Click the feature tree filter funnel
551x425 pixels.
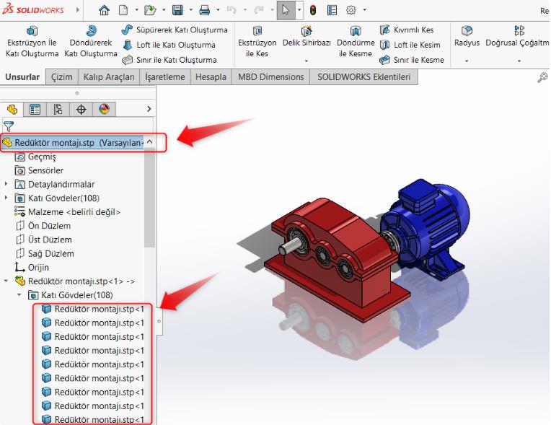[x=9, y=127]
